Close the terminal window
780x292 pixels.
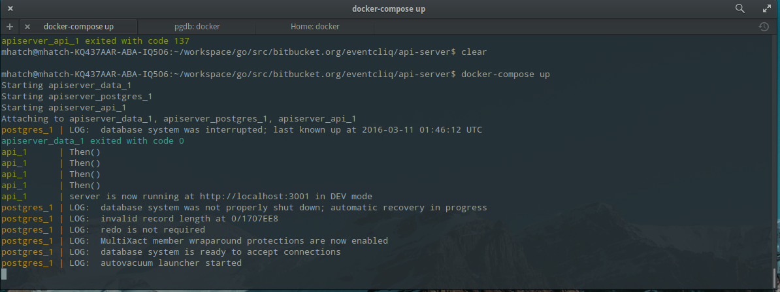click(x=10, y=8)
